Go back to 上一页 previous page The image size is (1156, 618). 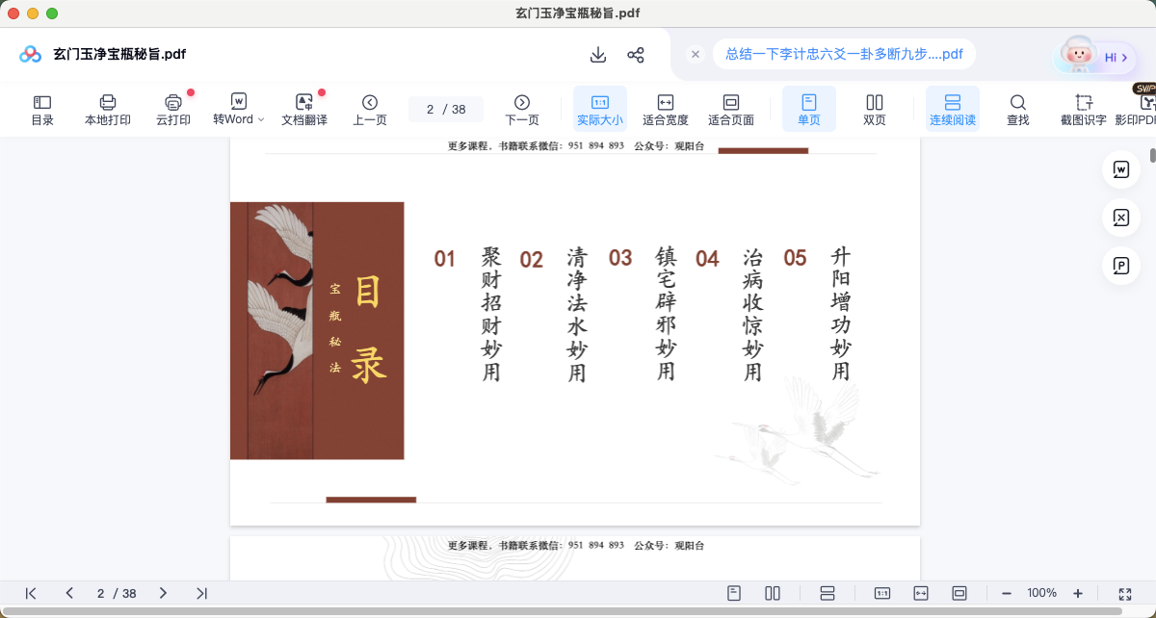[x=370, y=110]
